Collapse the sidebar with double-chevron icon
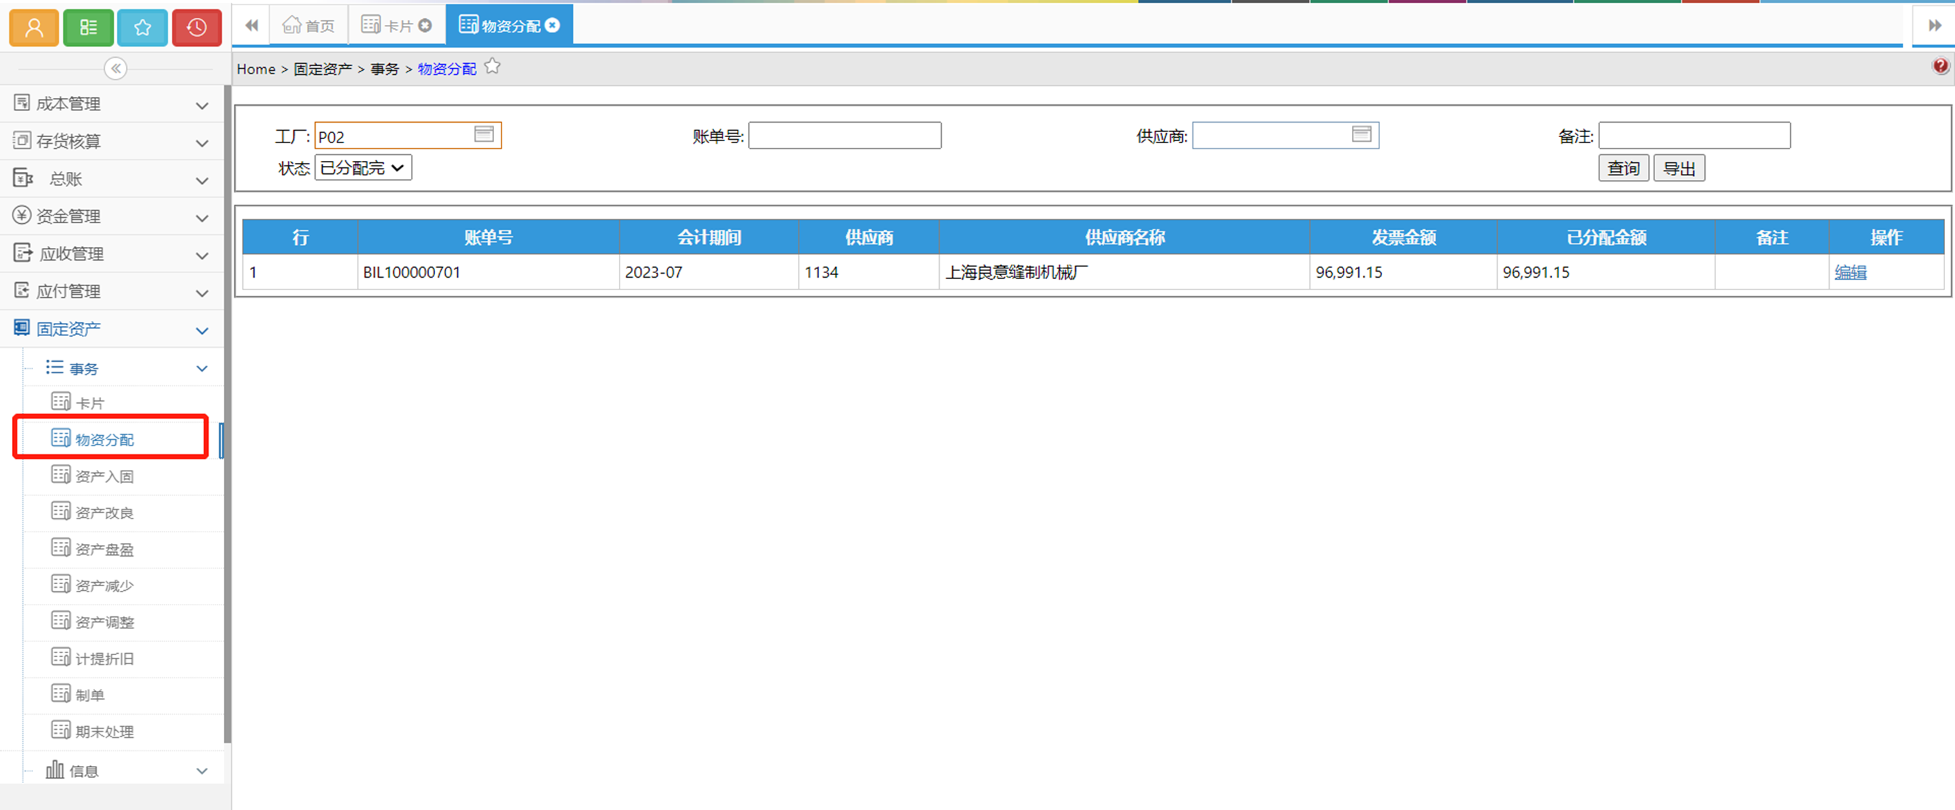Screen dimensions: 1955x810 (116, 69)
